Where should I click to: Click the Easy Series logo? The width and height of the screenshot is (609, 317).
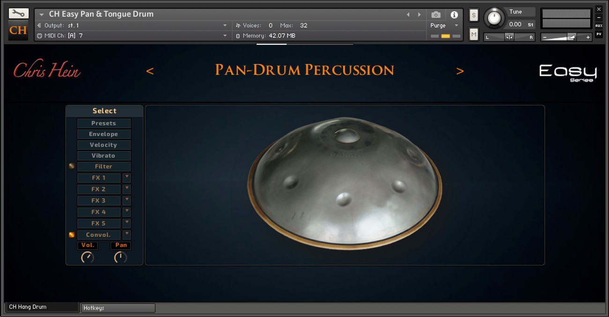click(x=568, y=72)
